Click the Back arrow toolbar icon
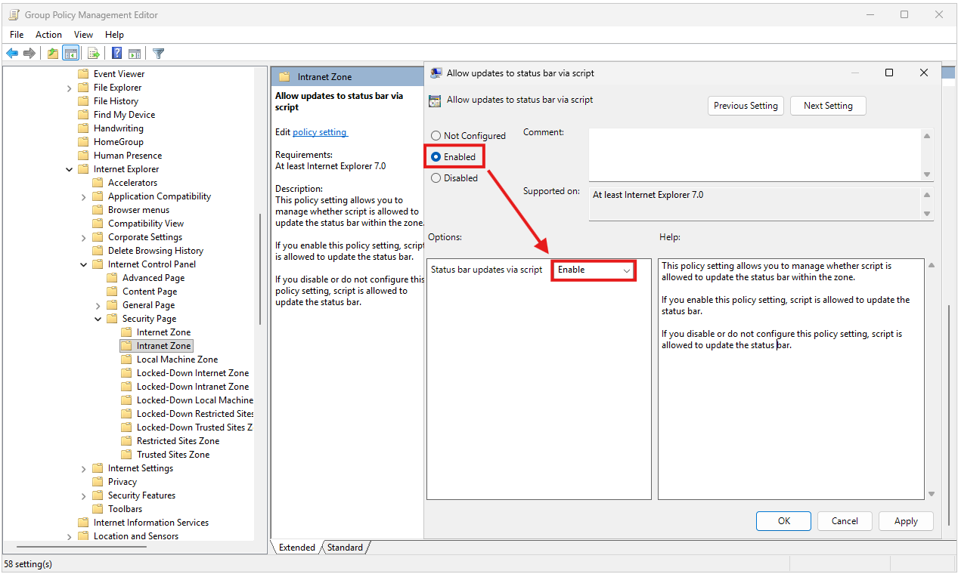Image resolution: width=958 pixels, height=574 pixels. (12, 53)
